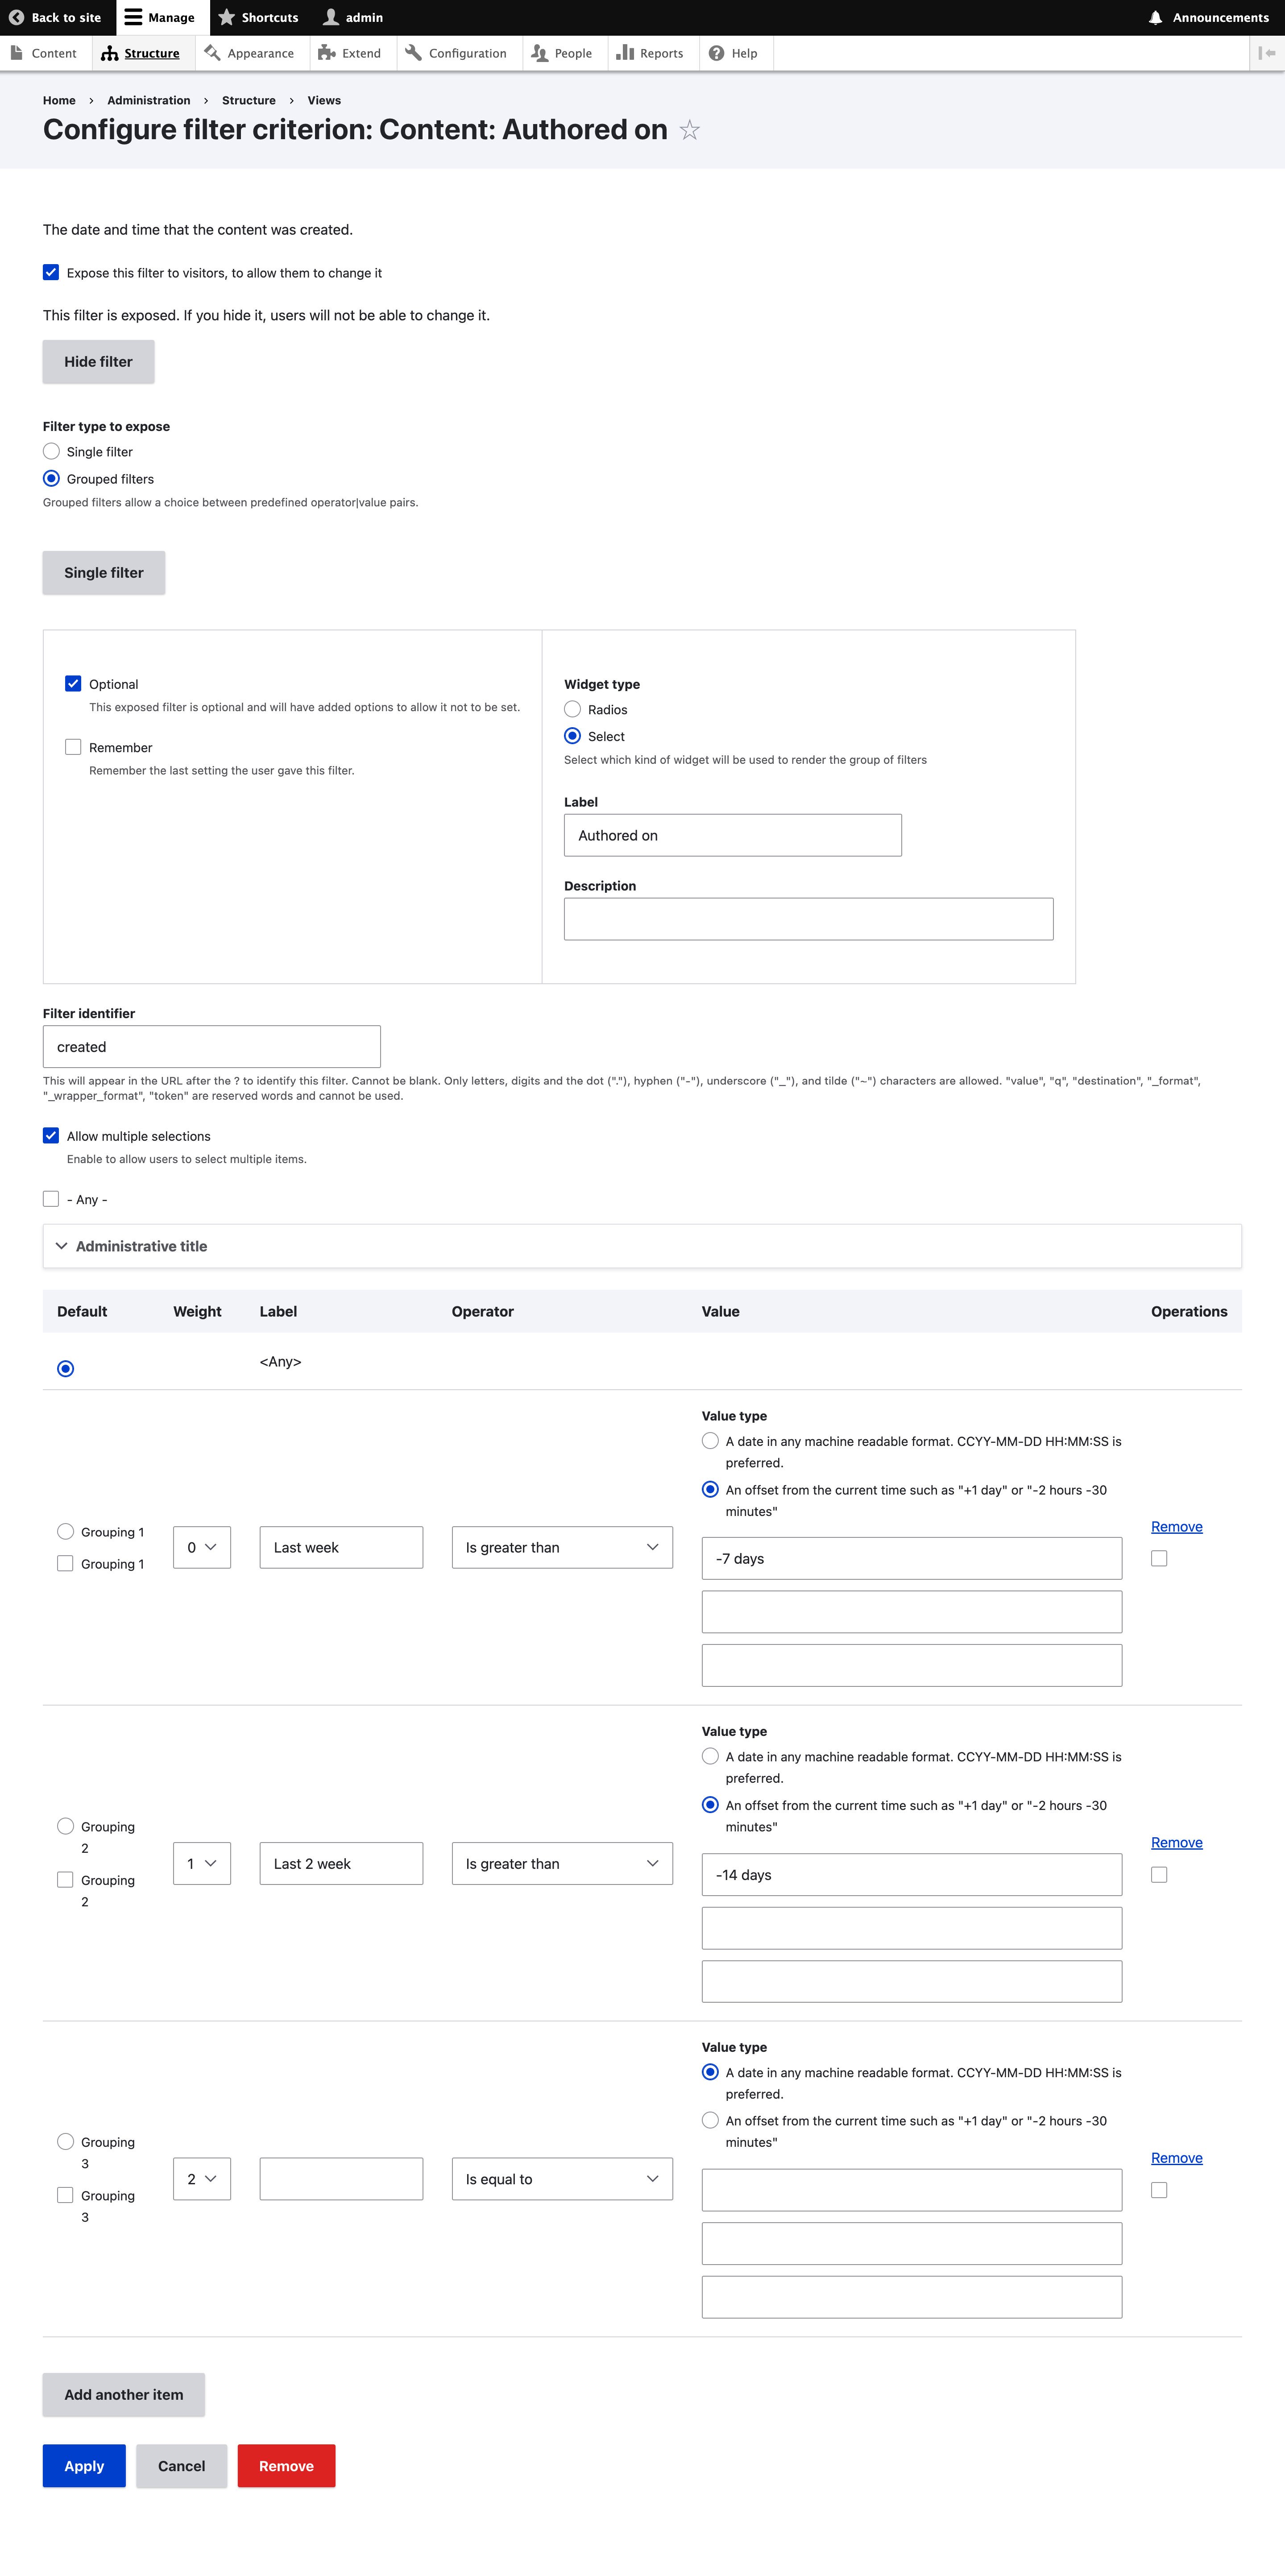Open the Structure menu item

coord(140,53)
